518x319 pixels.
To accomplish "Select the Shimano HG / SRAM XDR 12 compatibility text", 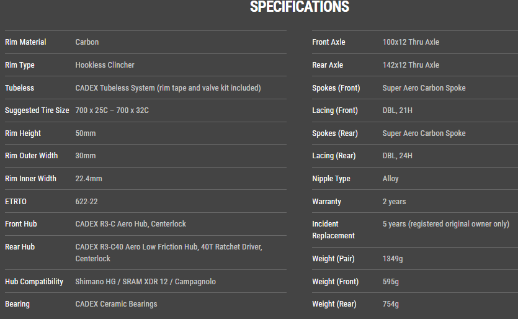I will point(146,282).
